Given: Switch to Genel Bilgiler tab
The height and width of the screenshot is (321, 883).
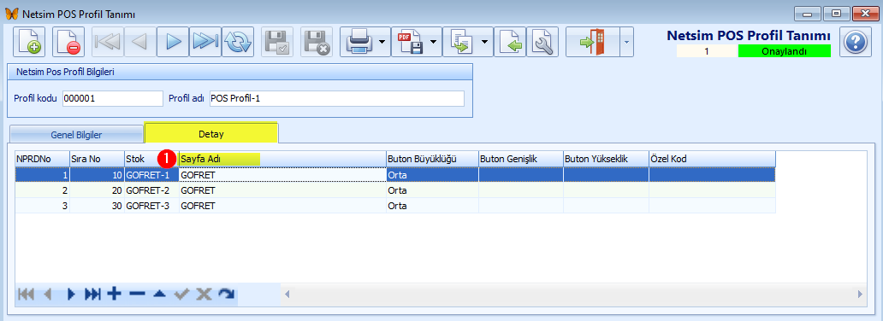Looking at the screenshot, I should point(76,135).
